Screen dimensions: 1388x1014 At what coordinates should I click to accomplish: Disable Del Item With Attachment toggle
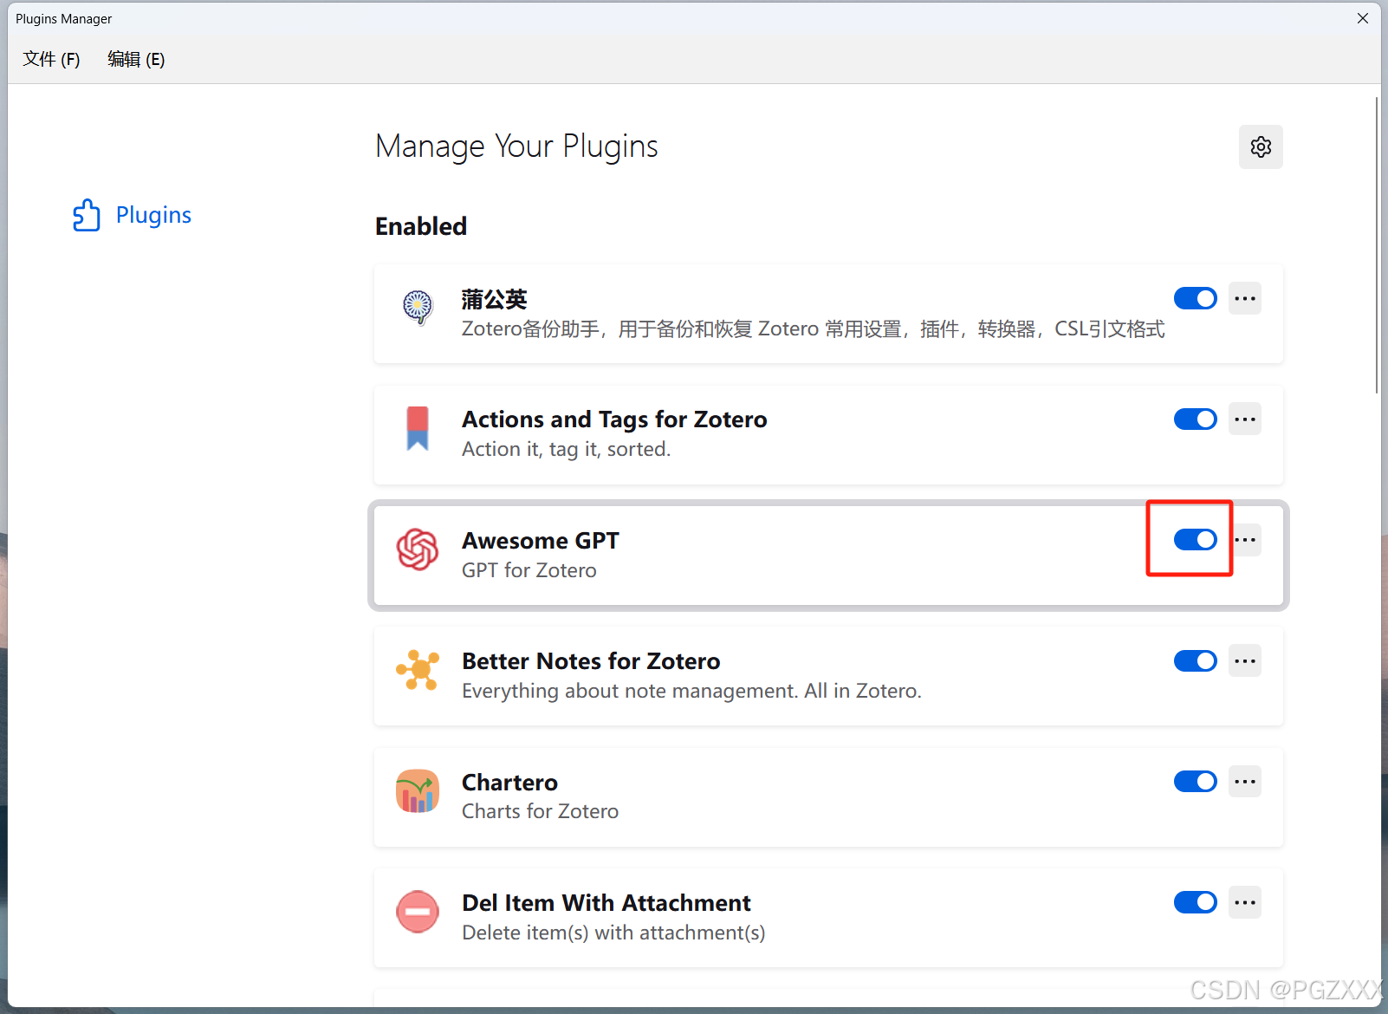point(1196,903)
